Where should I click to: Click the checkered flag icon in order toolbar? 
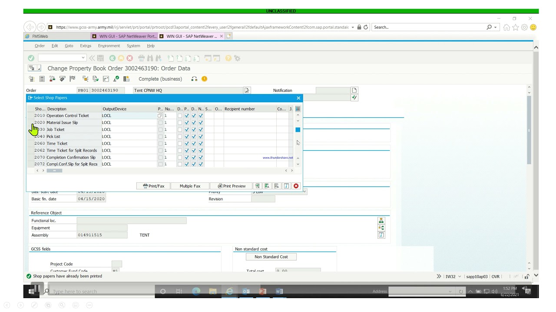(73, 79)
